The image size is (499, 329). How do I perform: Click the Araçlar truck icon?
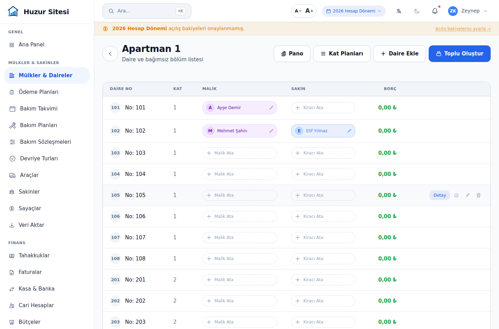coord(12,175)
